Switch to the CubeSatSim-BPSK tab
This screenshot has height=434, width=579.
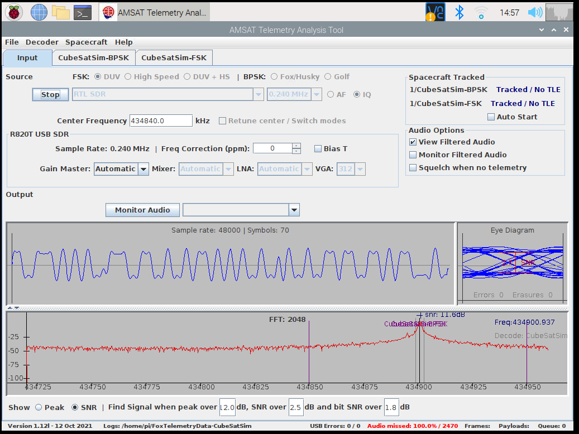click(93, 57)
